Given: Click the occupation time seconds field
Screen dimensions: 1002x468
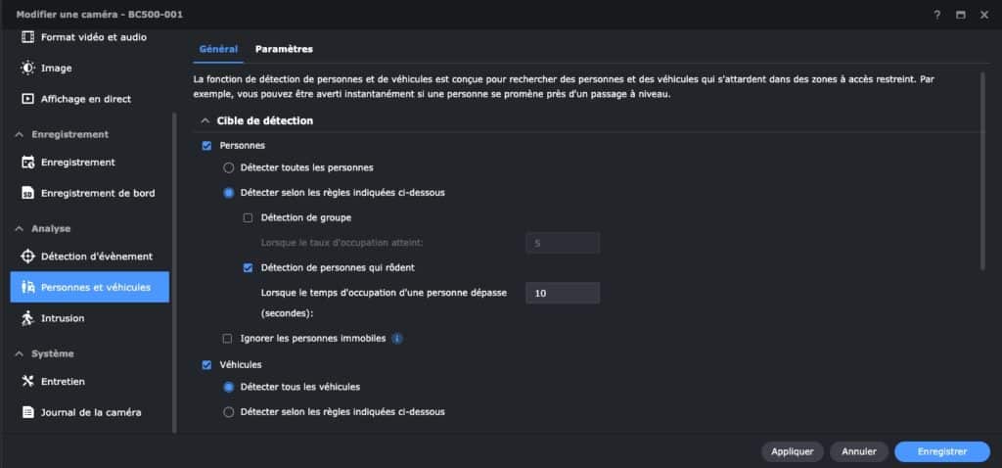Looking at the screenshot, I should 563,293.
